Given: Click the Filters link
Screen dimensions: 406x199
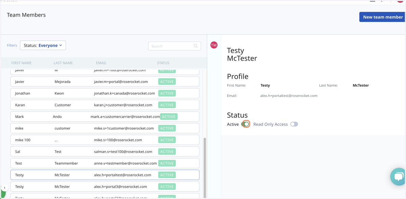Looking at the screenshot, I should (12, 45).
